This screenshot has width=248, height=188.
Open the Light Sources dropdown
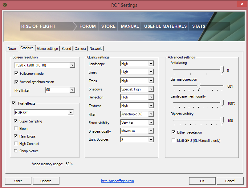137,139
